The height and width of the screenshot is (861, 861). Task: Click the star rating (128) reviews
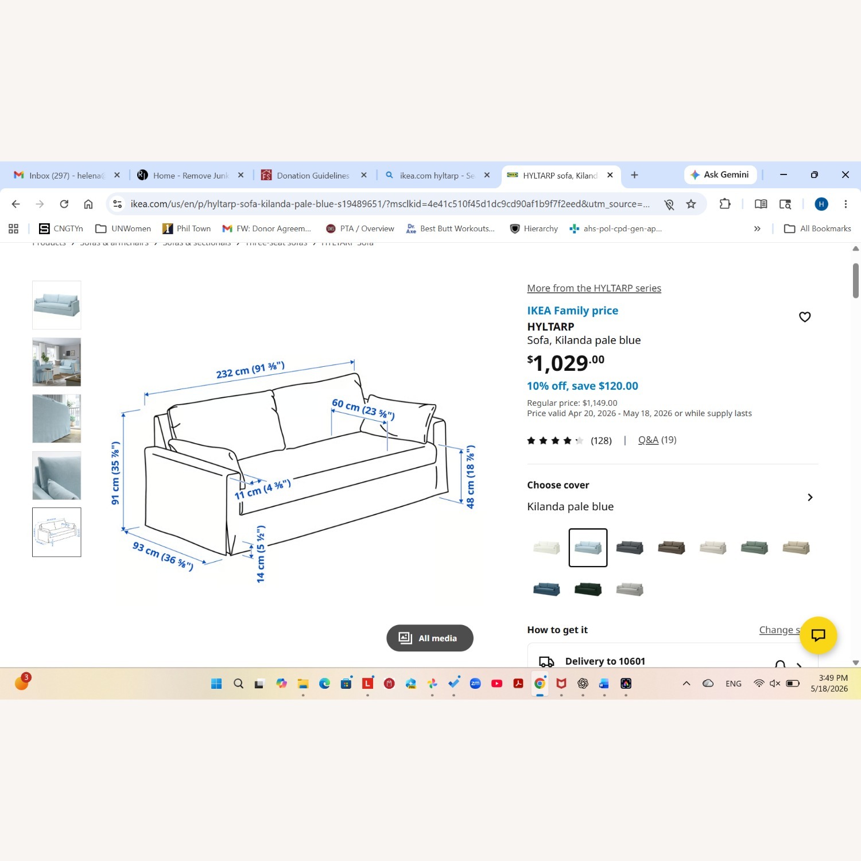tap(569, 440)
